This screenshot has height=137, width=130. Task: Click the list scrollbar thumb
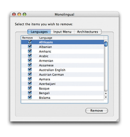coord(106,44)
